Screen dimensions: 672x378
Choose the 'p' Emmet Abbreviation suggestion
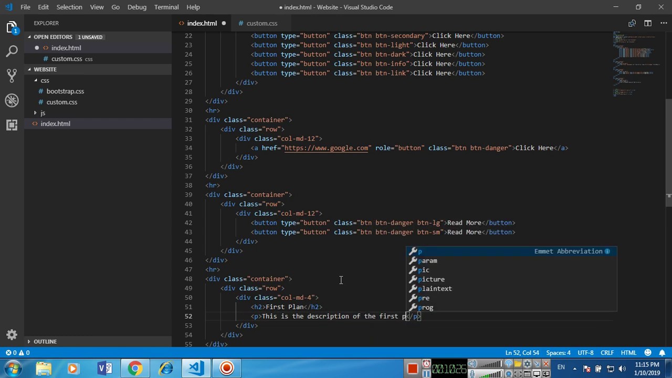pyautogui.click(x=511, y=251)
